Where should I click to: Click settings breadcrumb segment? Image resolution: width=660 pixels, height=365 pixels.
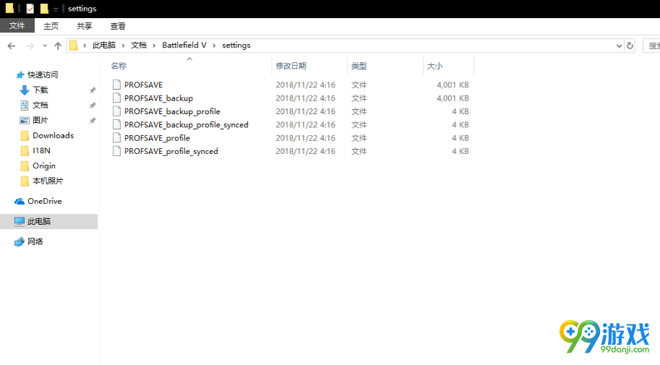[236, 45]
